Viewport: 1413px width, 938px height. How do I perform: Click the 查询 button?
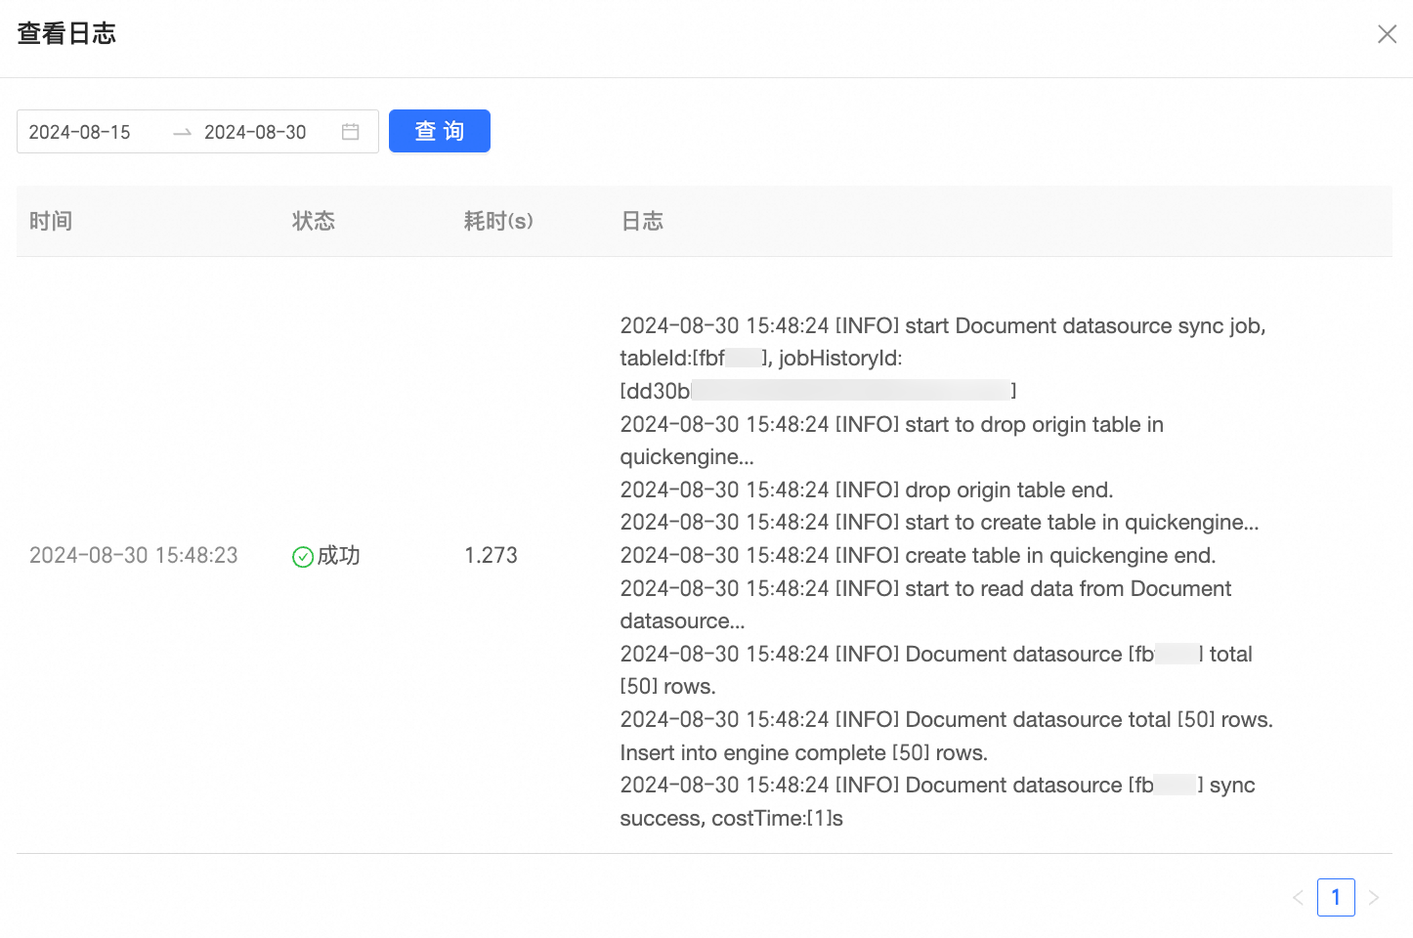[x=440, y=131]
